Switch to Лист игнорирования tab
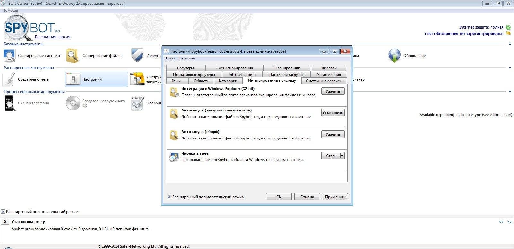The width and height of the screenshot is (514, 249). click(x=234, y=68)
